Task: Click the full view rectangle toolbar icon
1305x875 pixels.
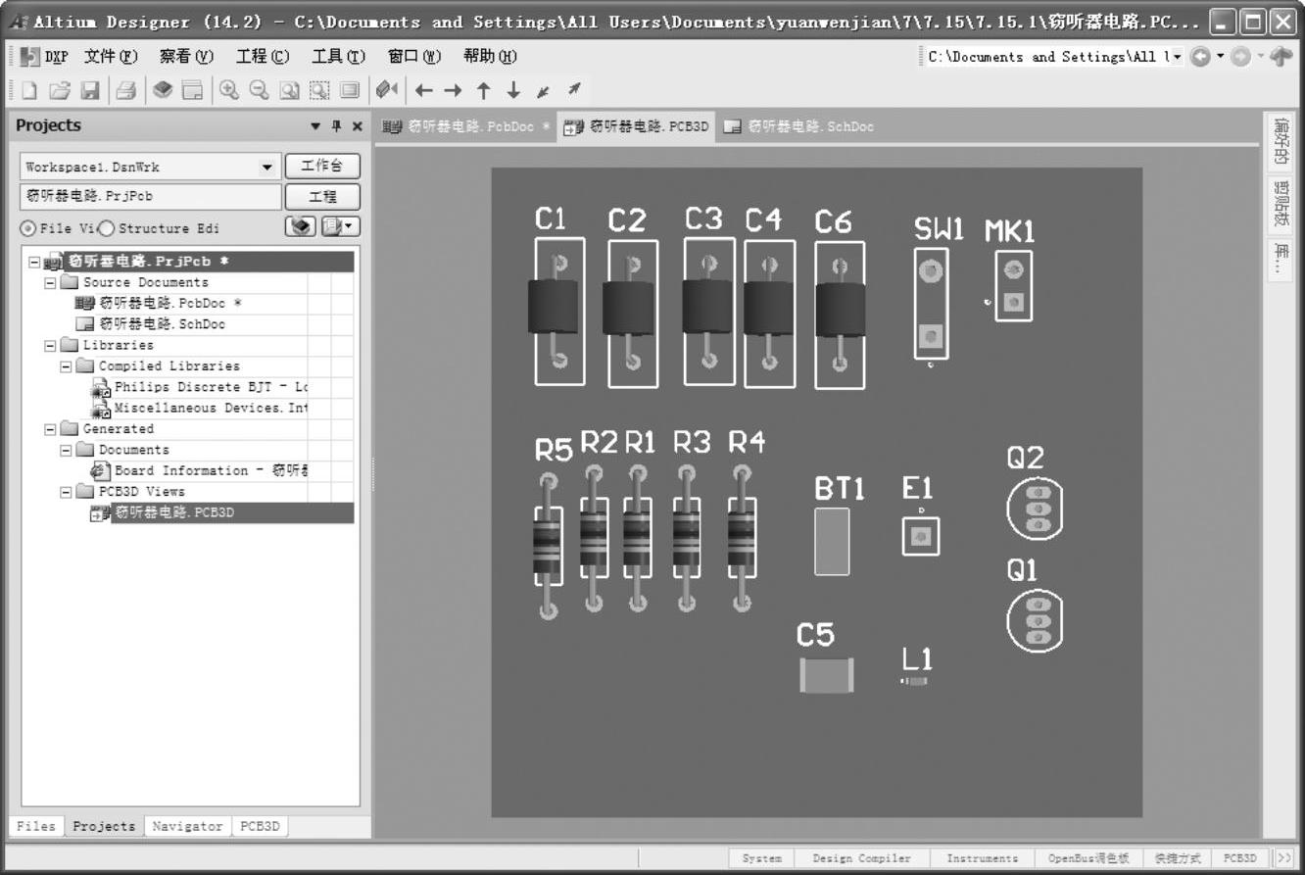Action: (x=350, y=90)
